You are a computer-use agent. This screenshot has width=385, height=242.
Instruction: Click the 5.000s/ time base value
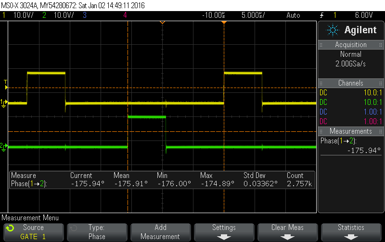tap(253, 15)
